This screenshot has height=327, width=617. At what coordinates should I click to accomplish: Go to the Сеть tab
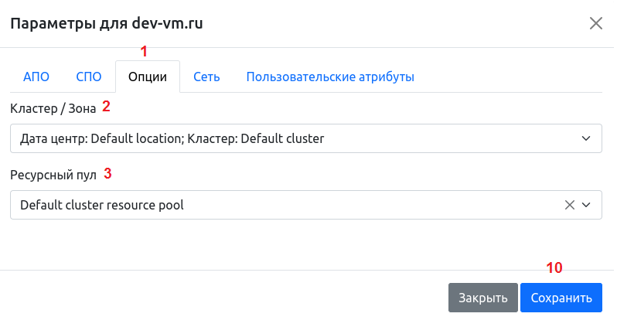(x=206, y=77)
